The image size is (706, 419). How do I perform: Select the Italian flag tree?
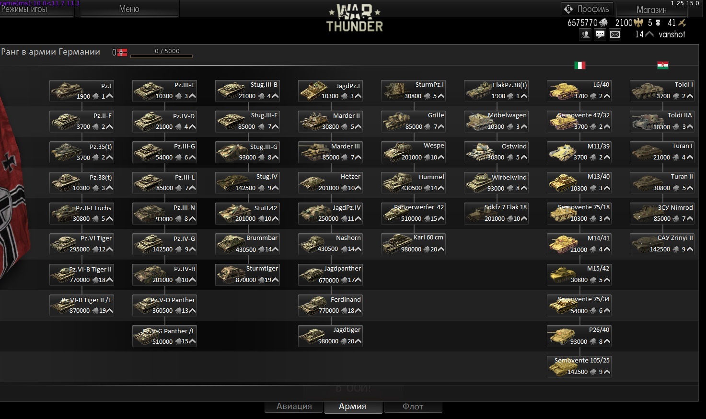pos(580,65)
